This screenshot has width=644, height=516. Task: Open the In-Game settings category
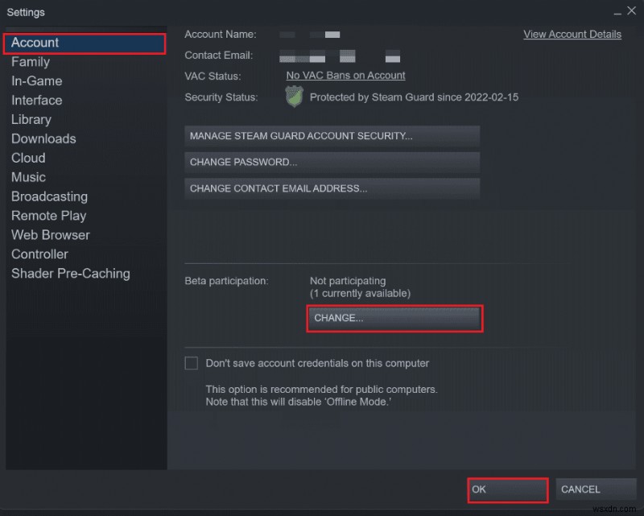click(36, 81)
